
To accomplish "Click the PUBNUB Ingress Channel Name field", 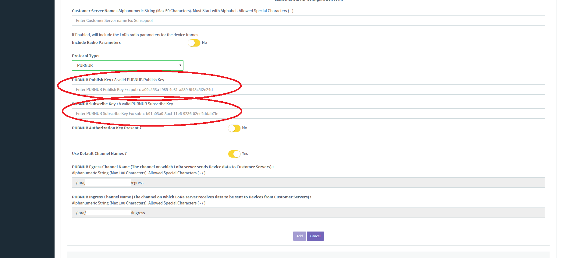I will pyautogui.click(x=308, y=213).
